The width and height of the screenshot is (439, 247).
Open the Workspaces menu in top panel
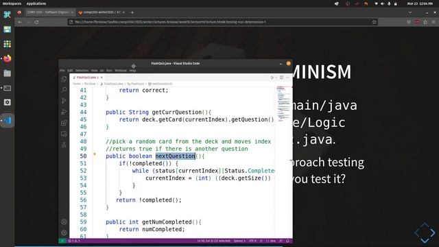(x=12, y=3)
